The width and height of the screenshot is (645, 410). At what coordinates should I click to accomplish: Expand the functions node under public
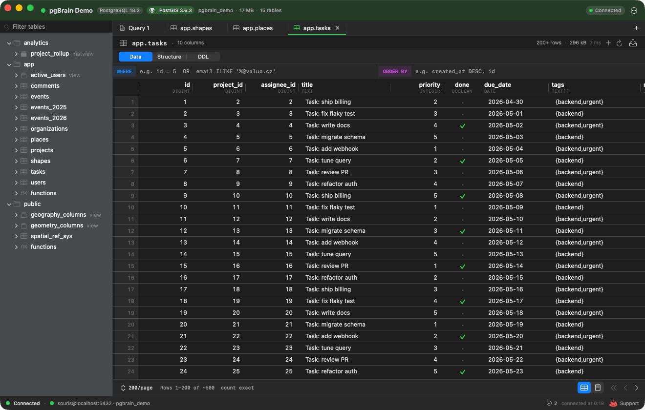tap(16, 247)
